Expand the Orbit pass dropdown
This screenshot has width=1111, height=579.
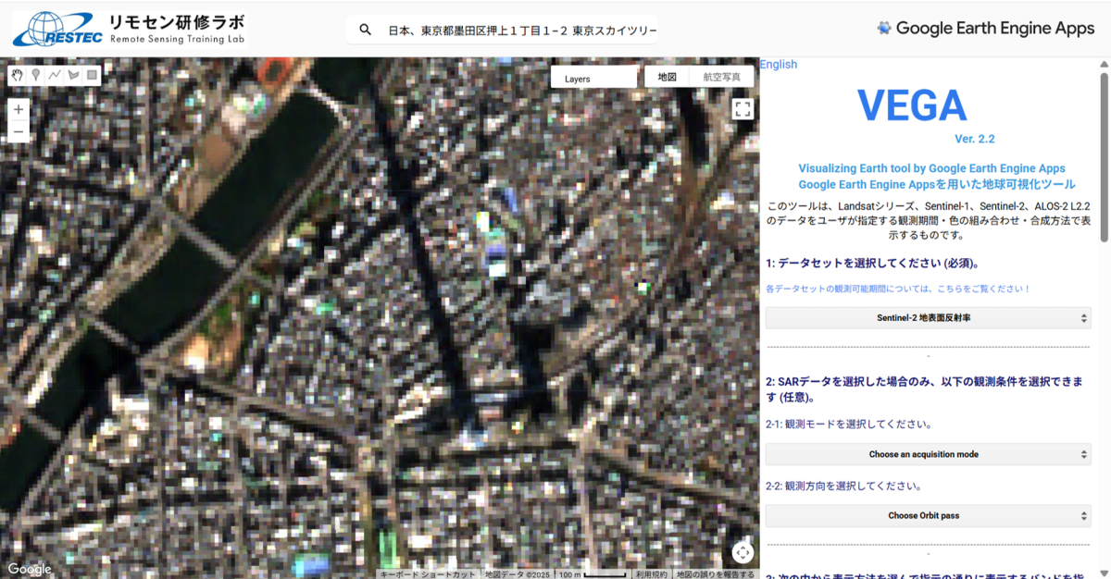point(928,515)
